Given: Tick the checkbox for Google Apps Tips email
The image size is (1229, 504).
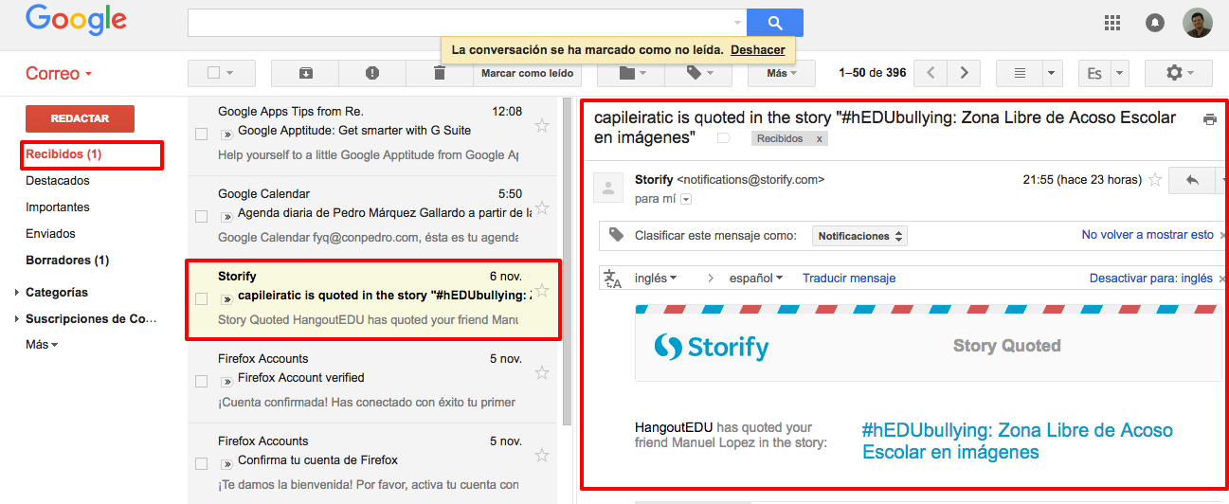Looking at the screenshot, I should click(201, 134).
